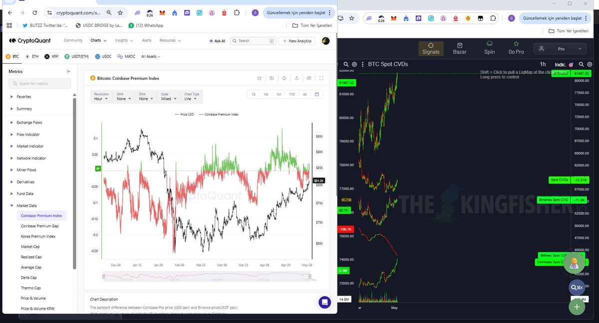Open the Korea Premium Index metric

tap(38, 236)
